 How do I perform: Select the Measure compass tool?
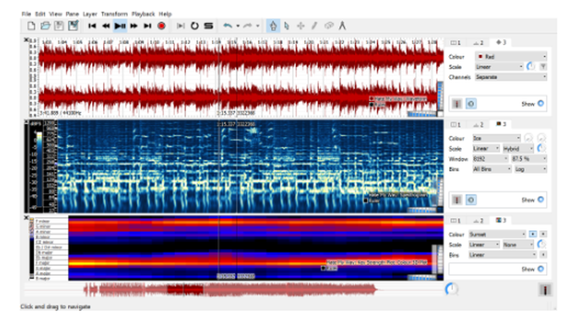(x=342, y=25)
